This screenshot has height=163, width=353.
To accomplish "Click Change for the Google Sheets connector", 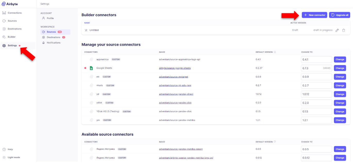I will 340,68.
